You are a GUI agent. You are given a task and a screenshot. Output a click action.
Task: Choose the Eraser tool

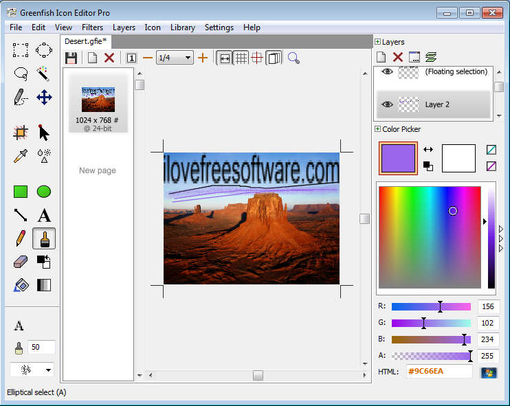tap(21, 262)
